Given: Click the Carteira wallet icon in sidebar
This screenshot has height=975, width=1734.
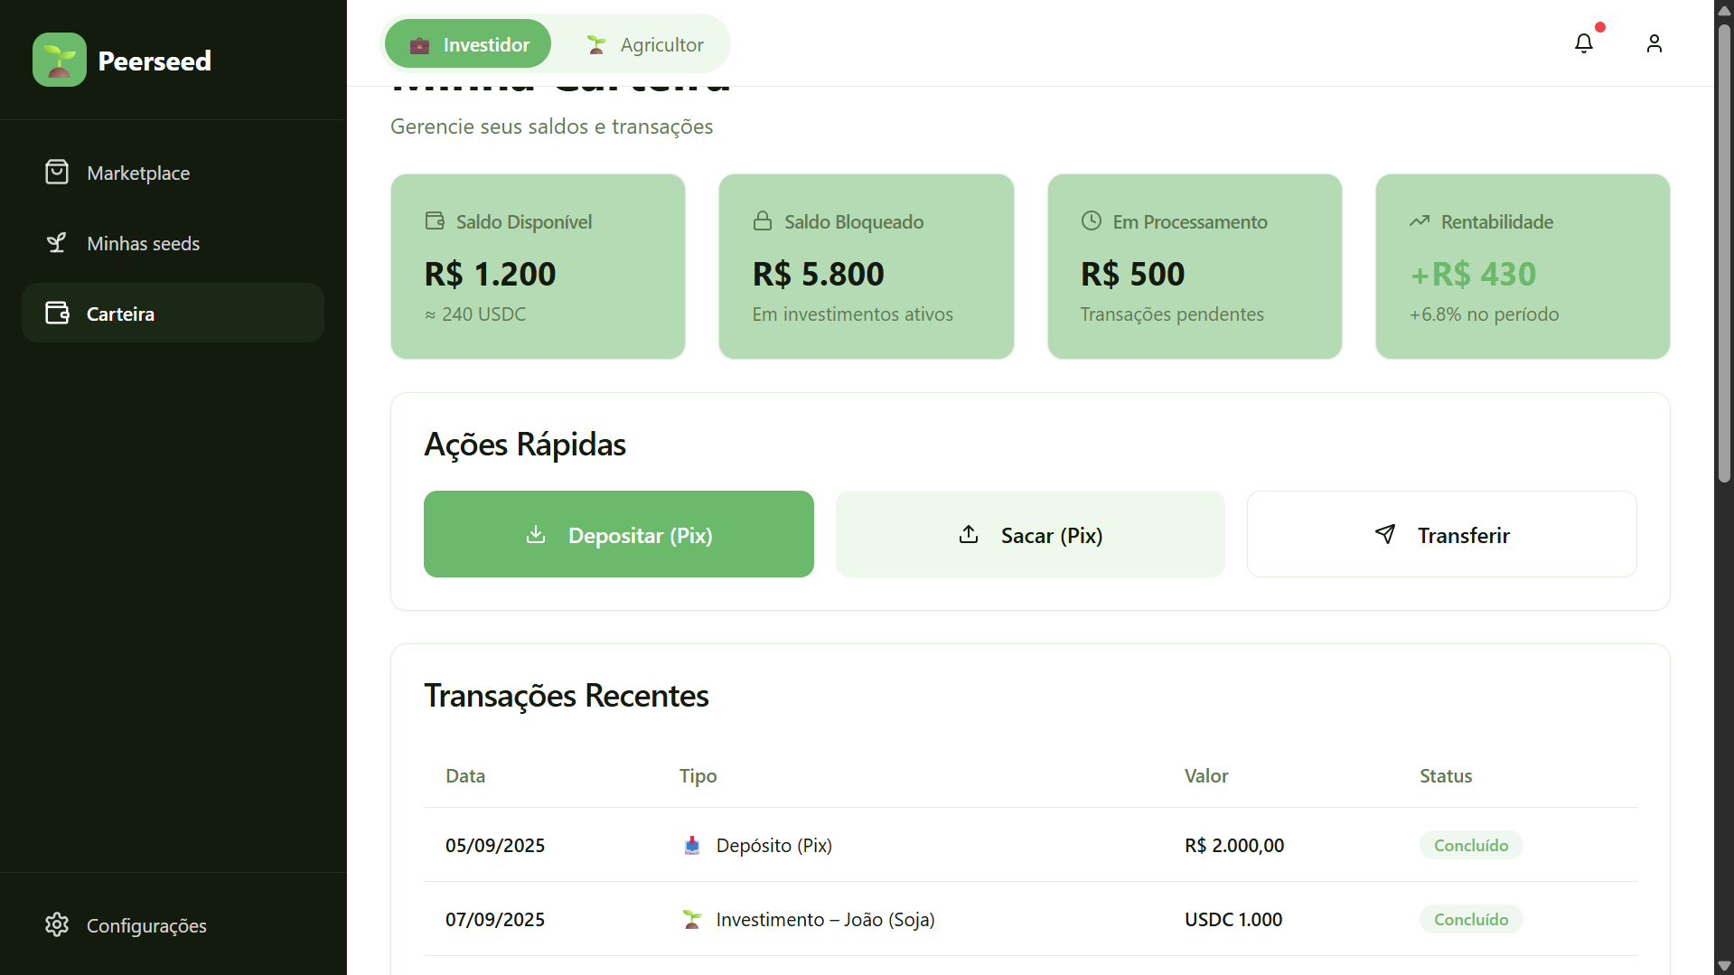Looking at the screenshot, I should [x=57, y=313].
